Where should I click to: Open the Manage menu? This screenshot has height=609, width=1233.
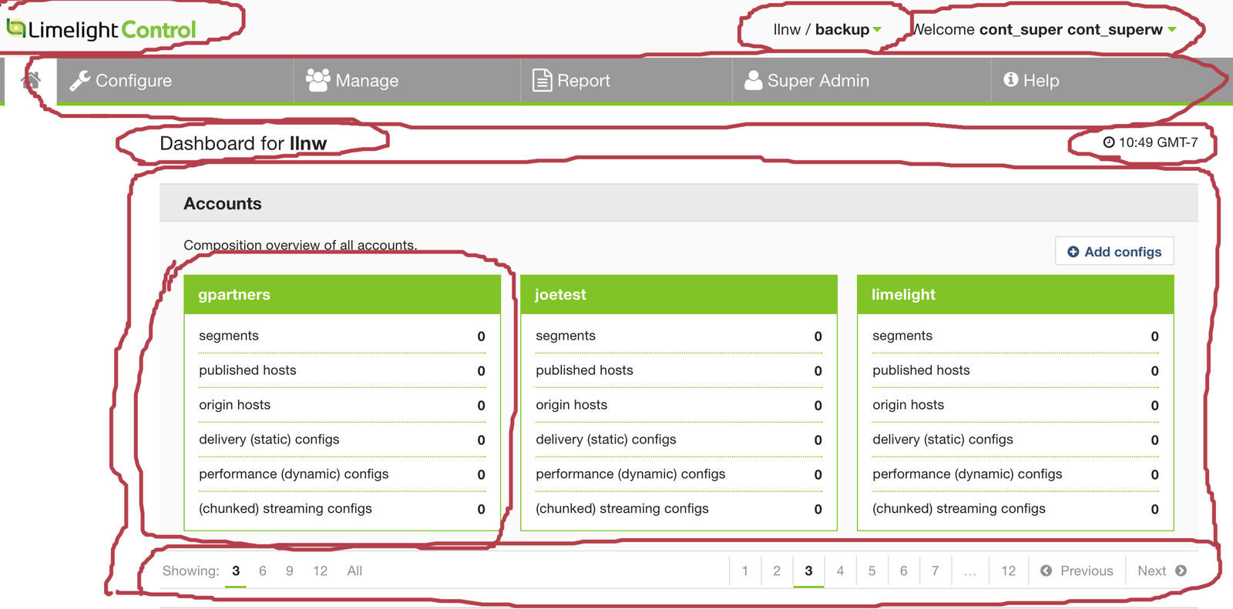(407, 80)
